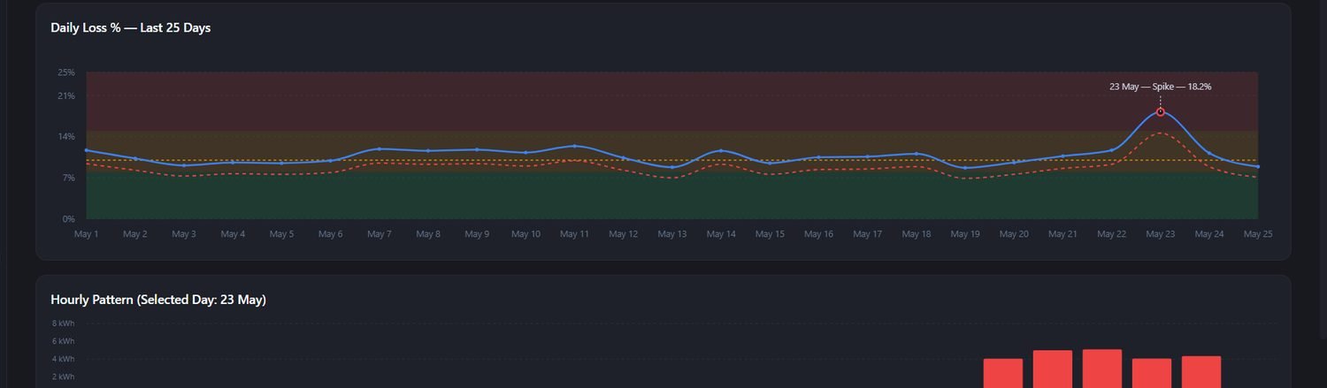Click the blue line data point above May 1
This screenshot has height=388, width=1327.
point(86,150)
